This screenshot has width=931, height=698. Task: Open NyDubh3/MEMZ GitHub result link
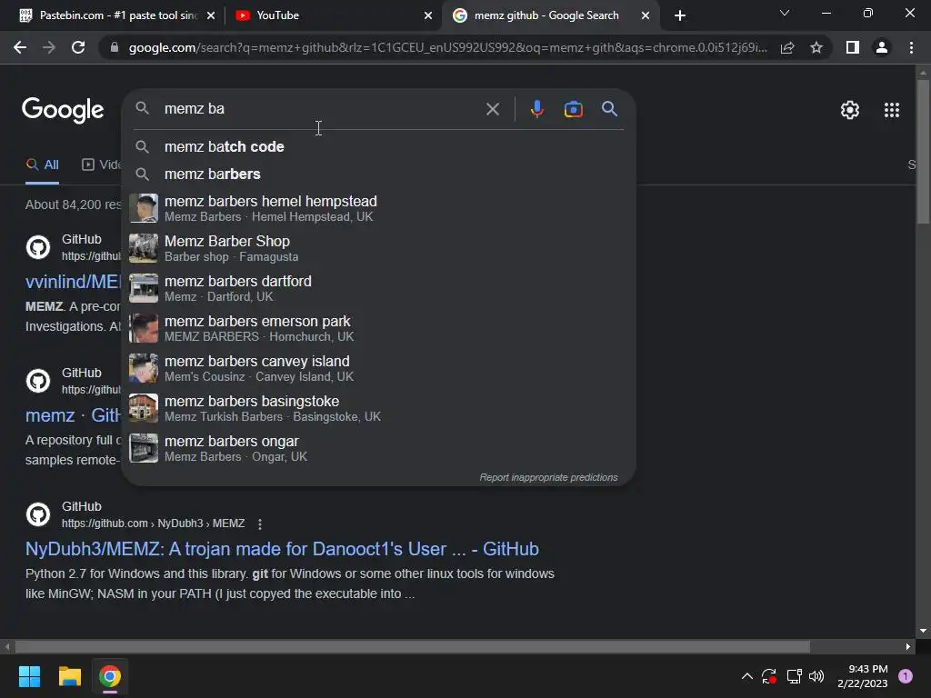[282, 549]
